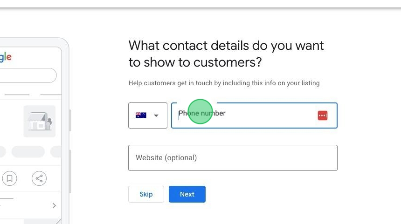Image resolution: width=401 pixels, height=224 pixels.
Task: Click the "Help customers get in touch" text
Action: [224, 83]
